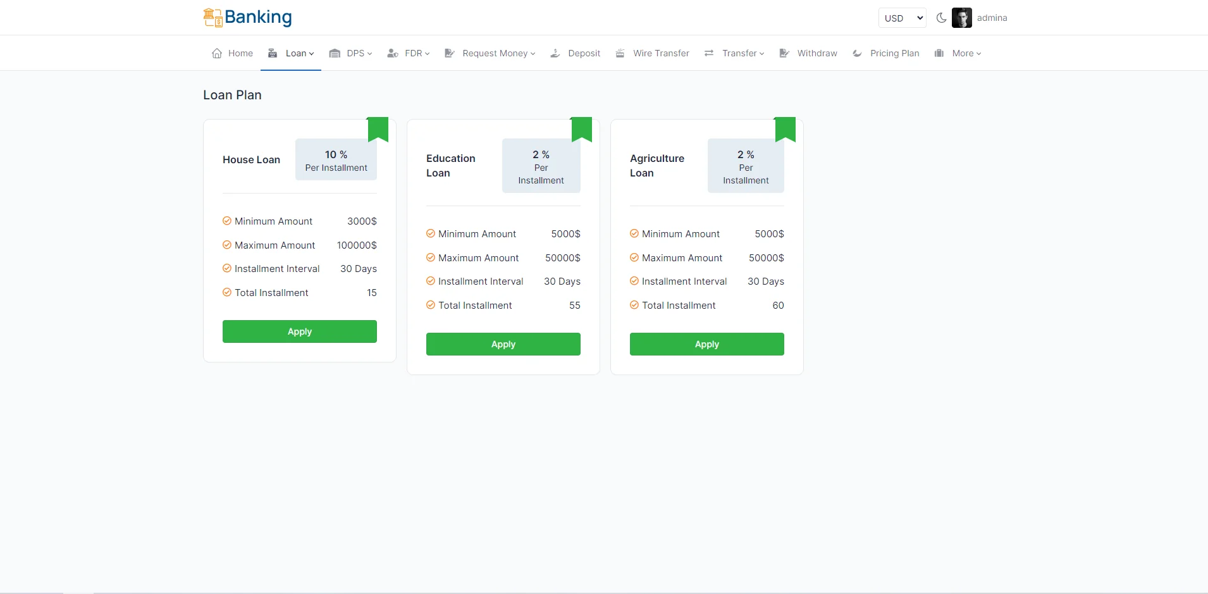Open the USD currency dropdown
This screenshot has width=1208, height=594.
coord(903,18)
